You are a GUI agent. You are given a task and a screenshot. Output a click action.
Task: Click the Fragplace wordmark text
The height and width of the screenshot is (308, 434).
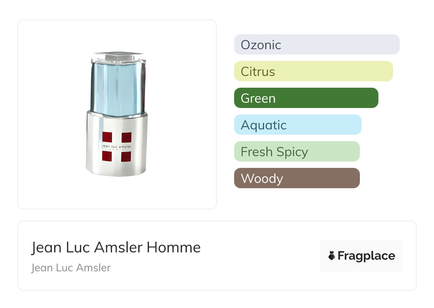click(x=366, y=256)
